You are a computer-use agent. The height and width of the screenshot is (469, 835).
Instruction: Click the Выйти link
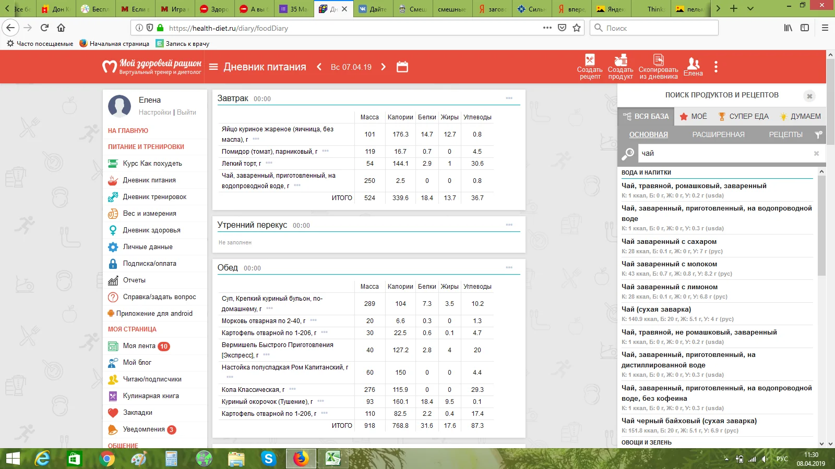pos(186,113)
